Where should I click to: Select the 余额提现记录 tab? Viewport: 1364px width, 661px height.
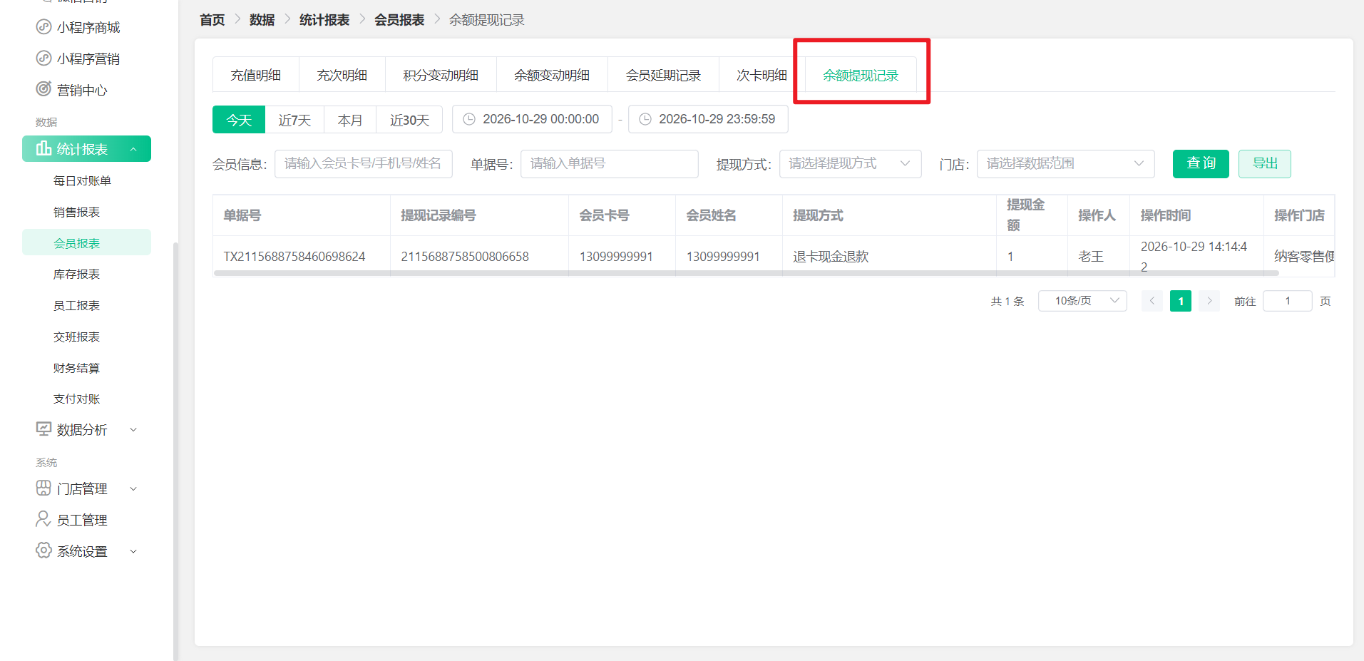861,75
